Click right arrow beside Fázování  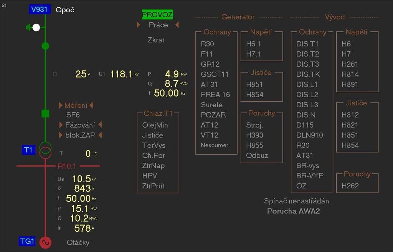(x=100, y=125)
